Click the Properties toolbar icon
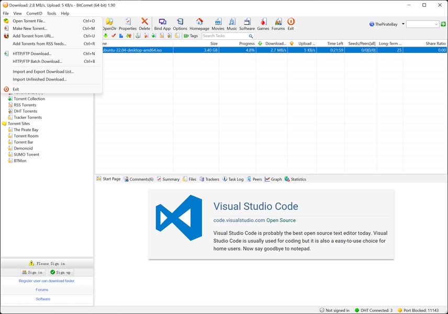This screenshot has height=314, width=448. 127,24
